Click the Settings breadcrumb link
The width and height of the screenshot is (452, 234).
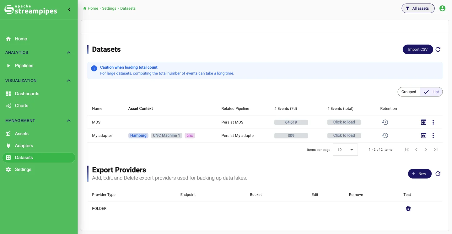click(109, 8)
